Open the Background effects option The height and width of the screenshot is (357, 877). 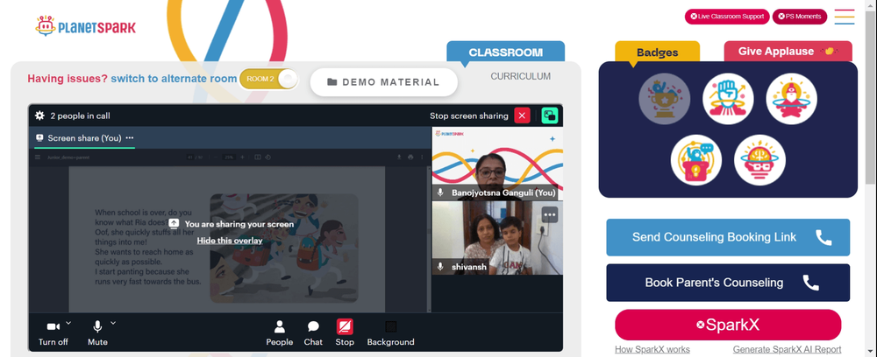390,333
